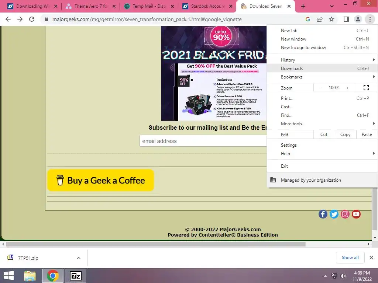378x283 pixels.
Task: Show hidden tray icons arrow
Action: coord(326,276)
